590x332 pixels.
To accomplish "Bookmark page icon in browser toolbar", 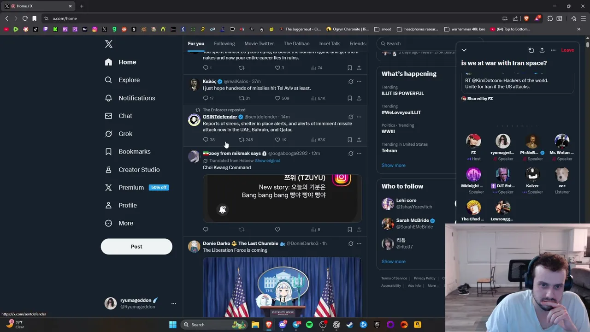I will click(34, 18).
